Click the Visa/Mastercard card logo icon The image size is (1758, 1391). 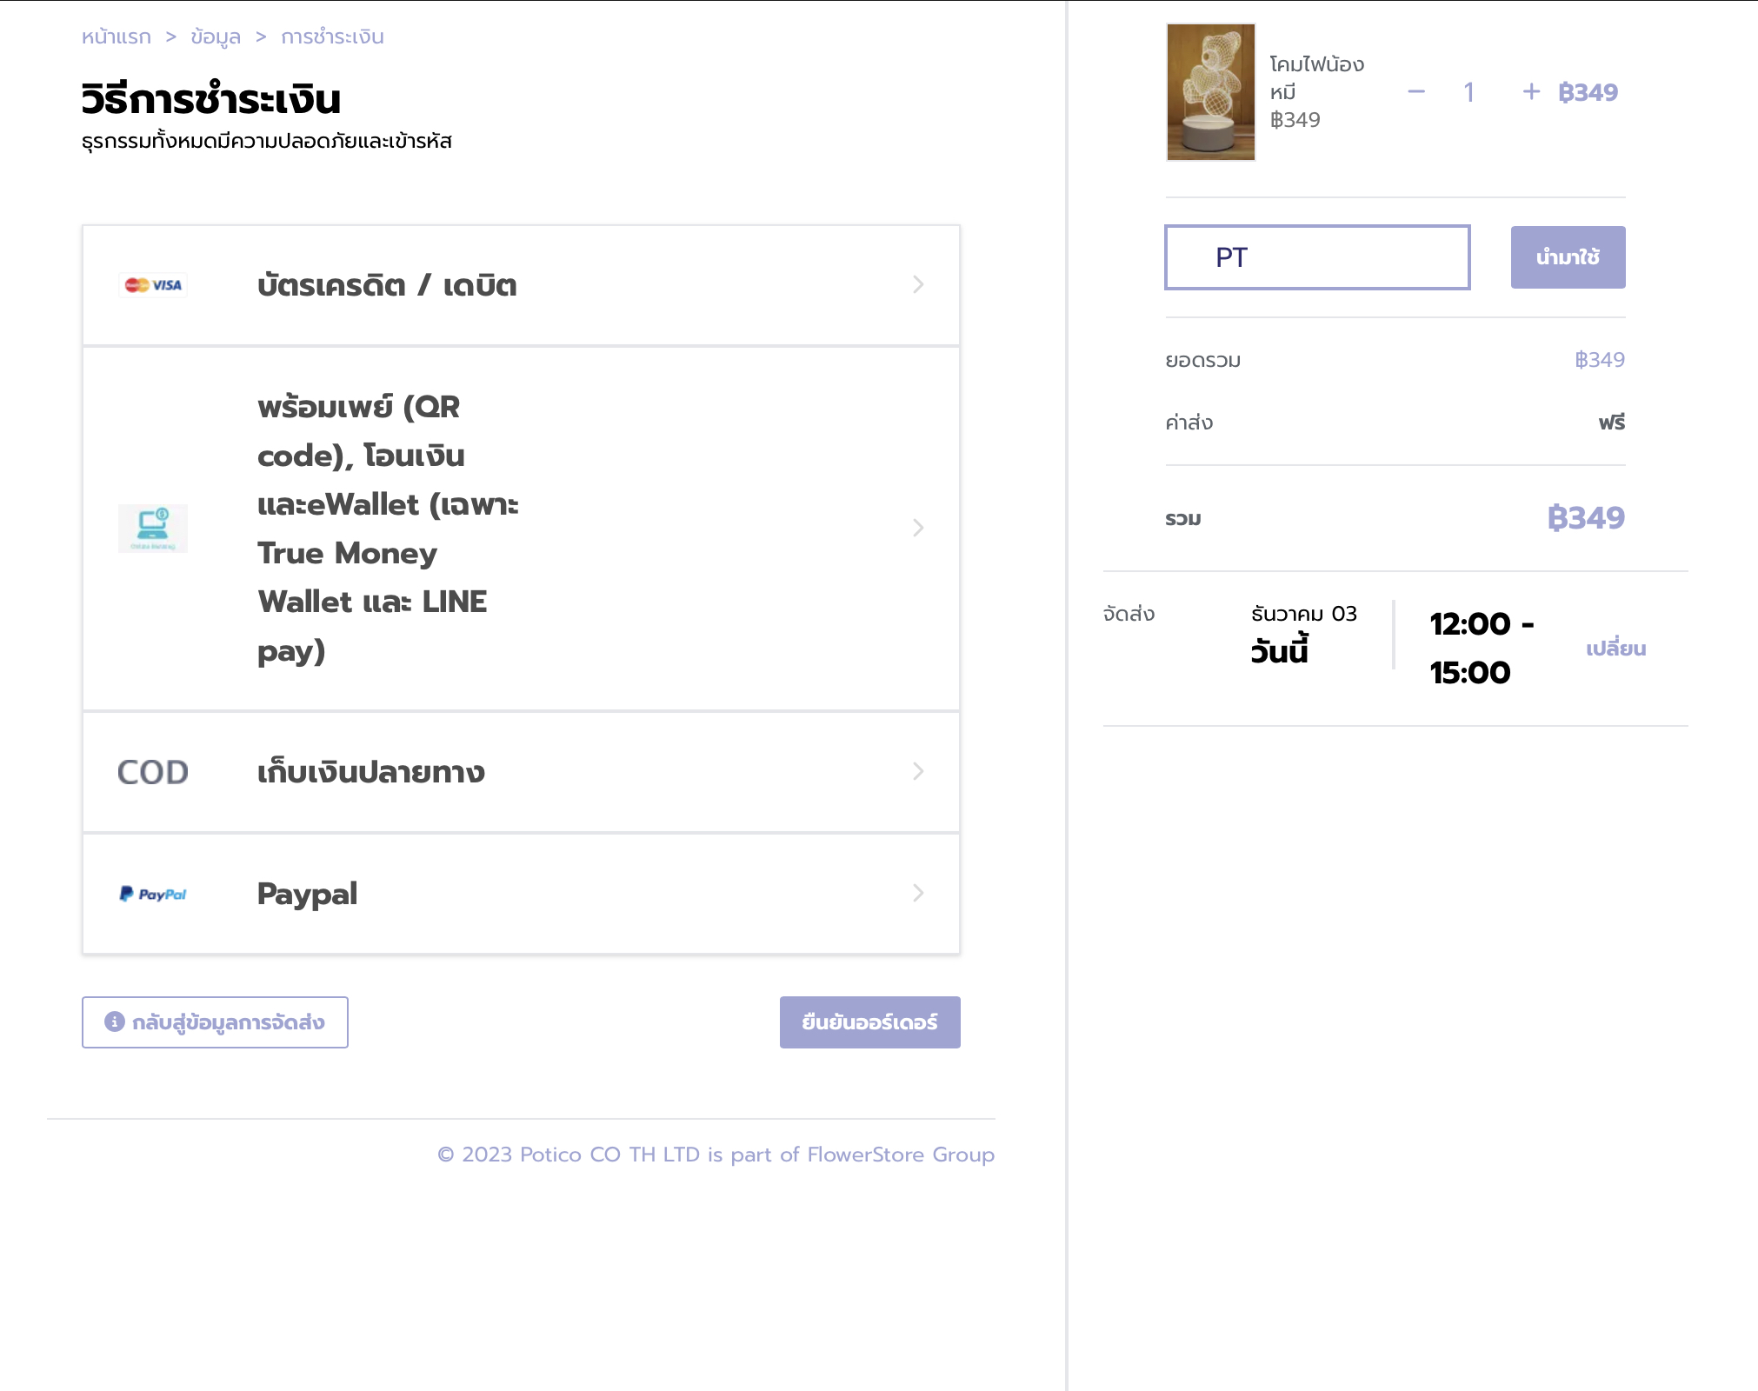[x=153, y=285]
